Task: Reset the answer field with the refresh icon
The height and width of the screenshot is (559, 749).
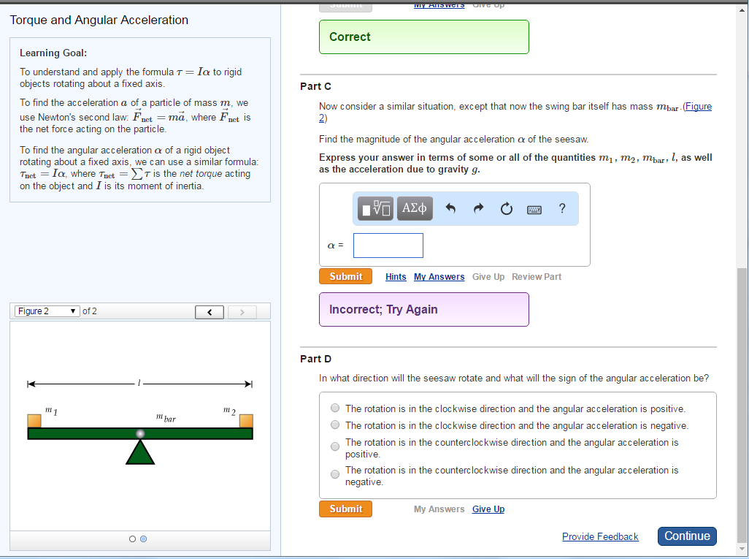Action: (x=506, y=208)
